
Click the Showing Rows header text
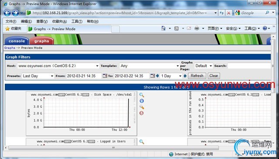pos(166,87)
